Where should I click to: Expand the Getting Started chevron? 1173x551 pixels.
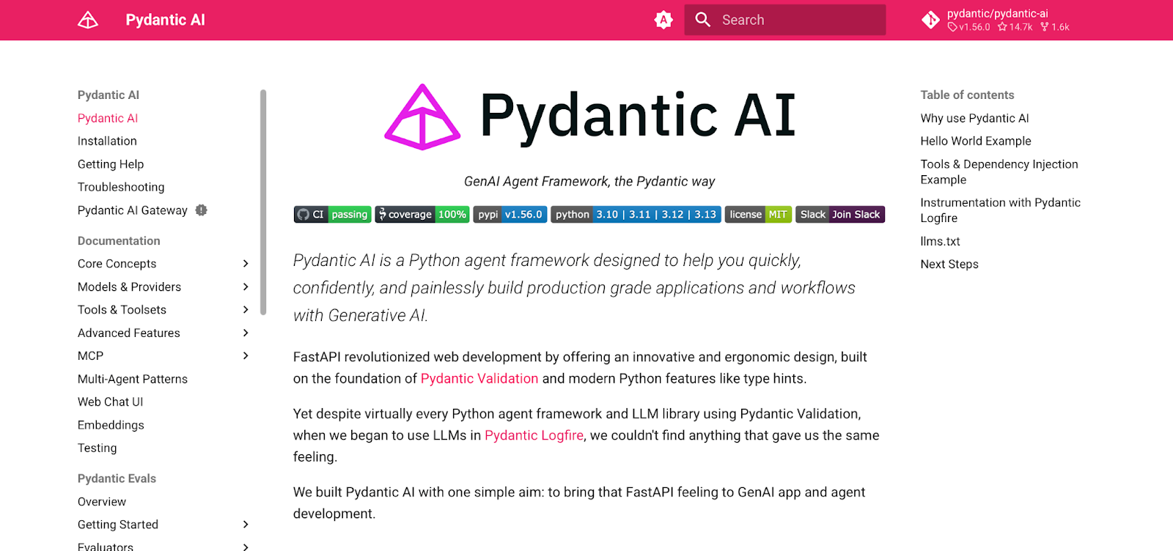tap(246, 525)
